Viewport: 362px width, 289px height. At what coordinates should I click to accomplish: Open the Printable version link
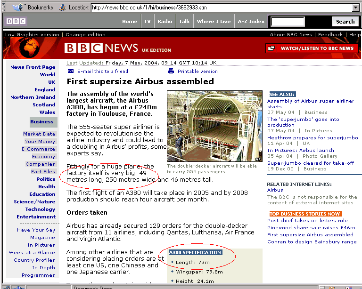pyautogui.click(x=197, y=72)
